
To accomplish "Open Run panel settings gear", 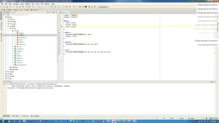I will point(212,82).
